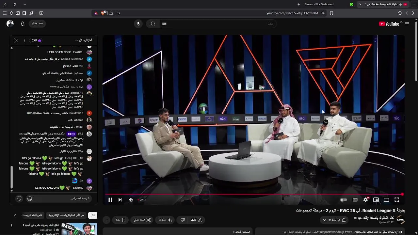Open YouTube notifications bell

coord(23,23)
